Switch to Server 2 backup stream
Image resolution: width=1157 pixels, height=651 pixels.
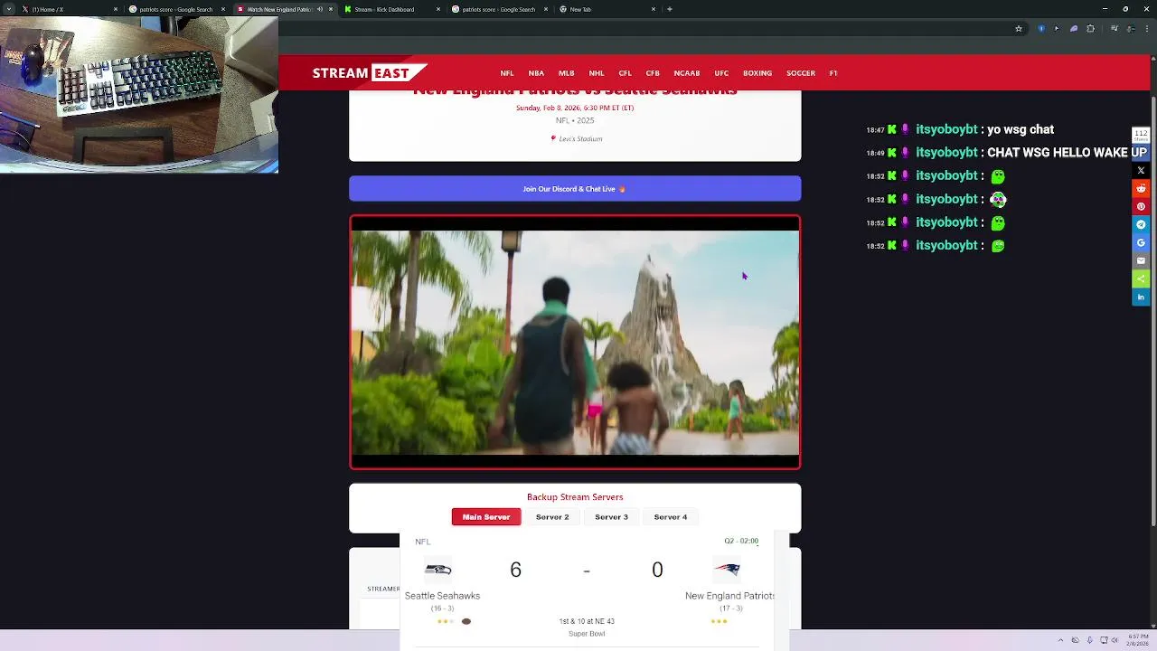tap(552, 517)
